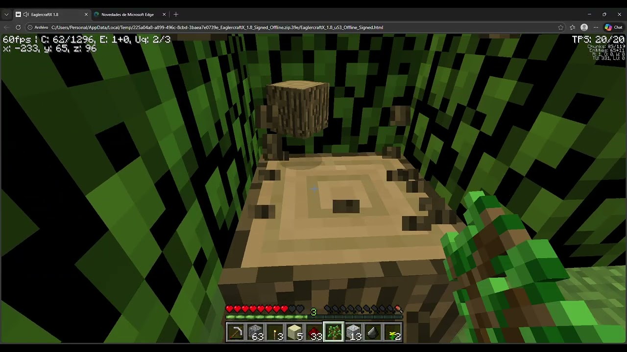Select the stone stack of 13
Image resolution: width=627 pixels, height=352 pixels.
[353, 332]
